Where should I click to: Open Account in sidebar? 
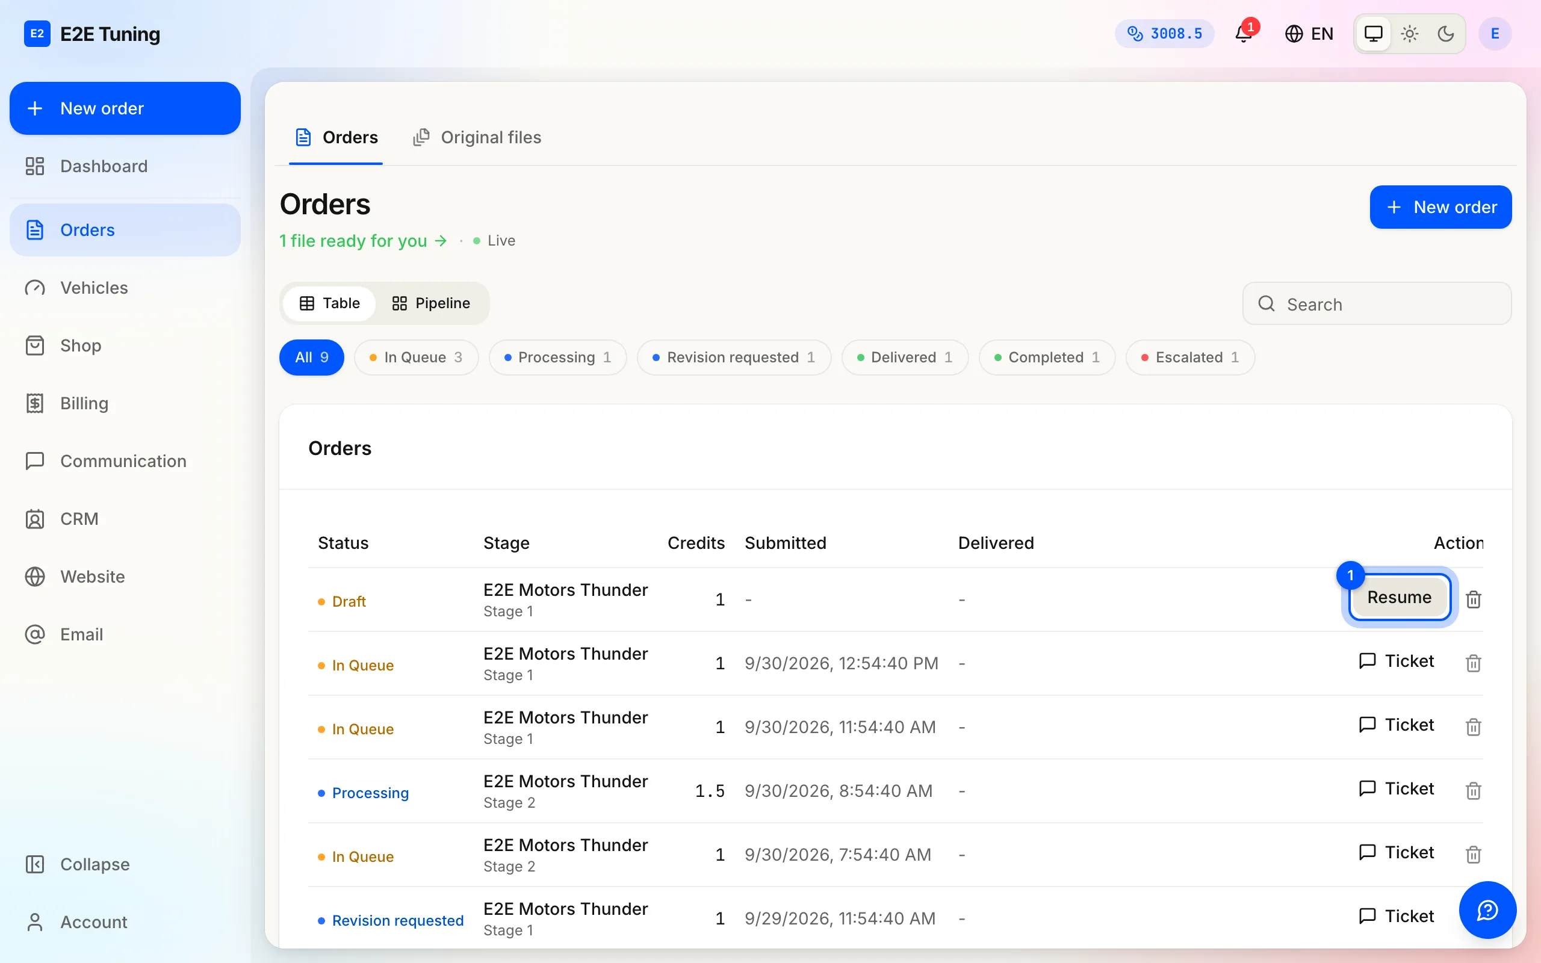click(x=125, y=921)
